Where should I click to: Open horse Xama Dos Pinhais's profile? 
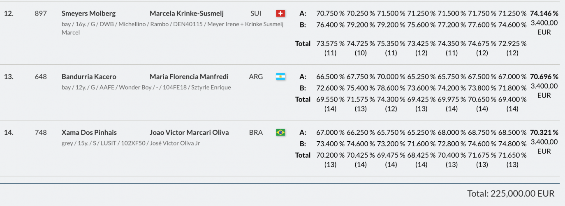(89, 132)
